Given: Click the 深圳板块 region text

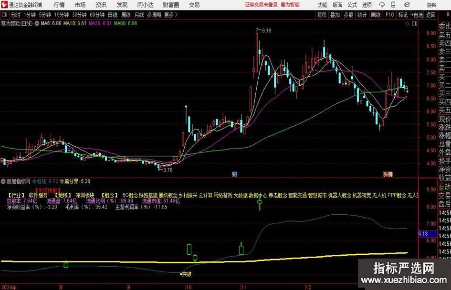Looking at the screenshot, I should pyautogui.click(x=85, y=195).
